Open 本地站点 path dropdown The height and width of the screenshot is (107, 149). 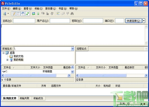(x=73, y=49)
